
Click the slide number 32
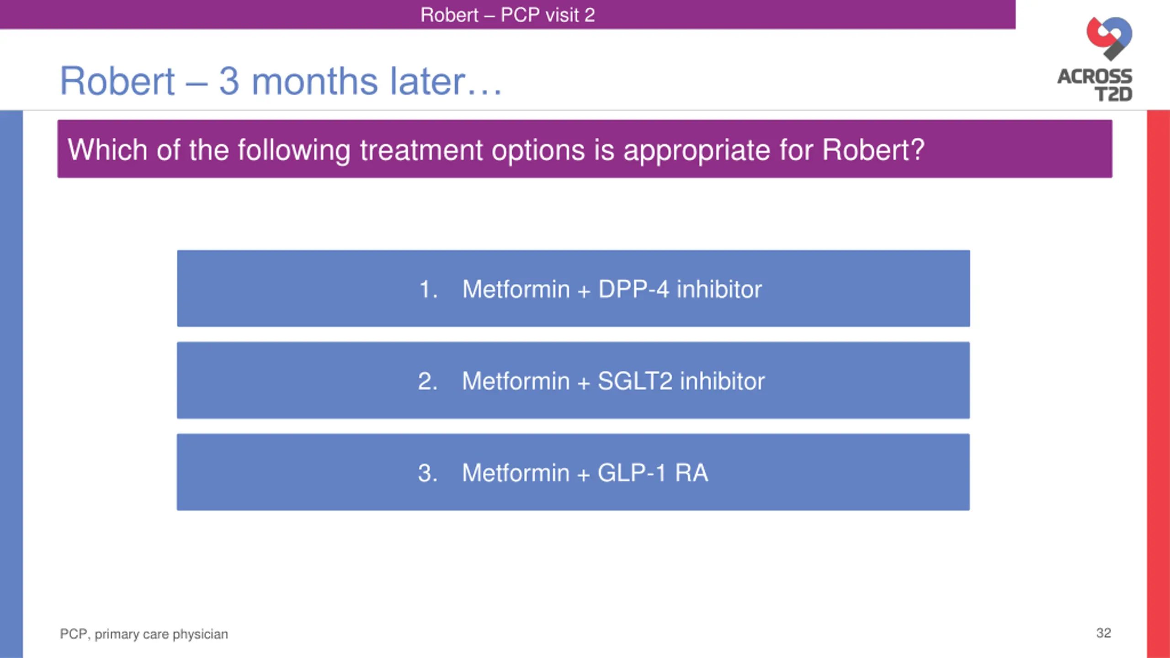[x=1103, y=633]
